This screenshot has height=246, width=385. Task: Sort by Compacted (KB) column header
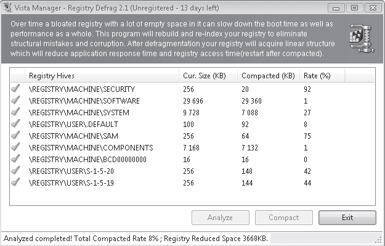click(x=269, y=76)
